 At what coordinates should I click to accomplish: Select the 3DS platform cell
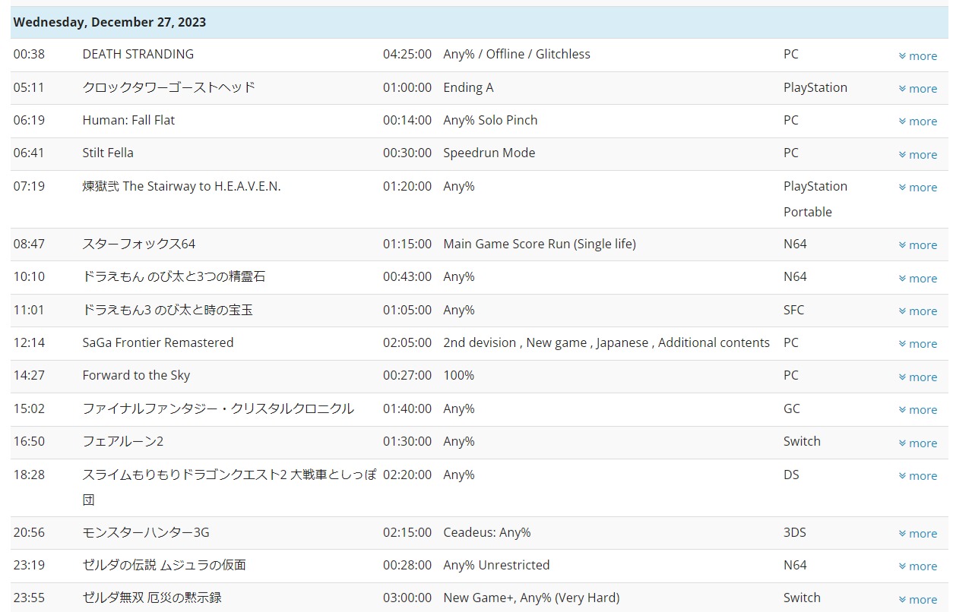coord(795,532)
